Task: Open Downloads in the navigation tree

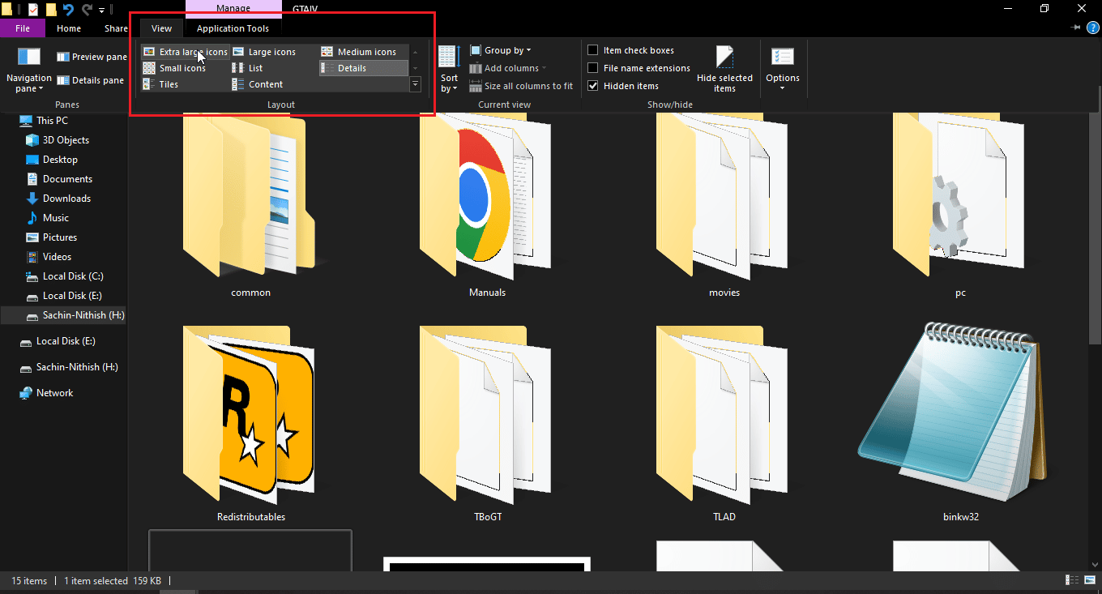Action: [x=66, y=199]
